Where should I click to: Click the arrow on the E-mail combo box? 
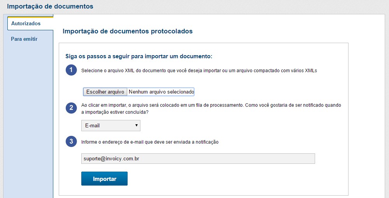tap(136, 126)
